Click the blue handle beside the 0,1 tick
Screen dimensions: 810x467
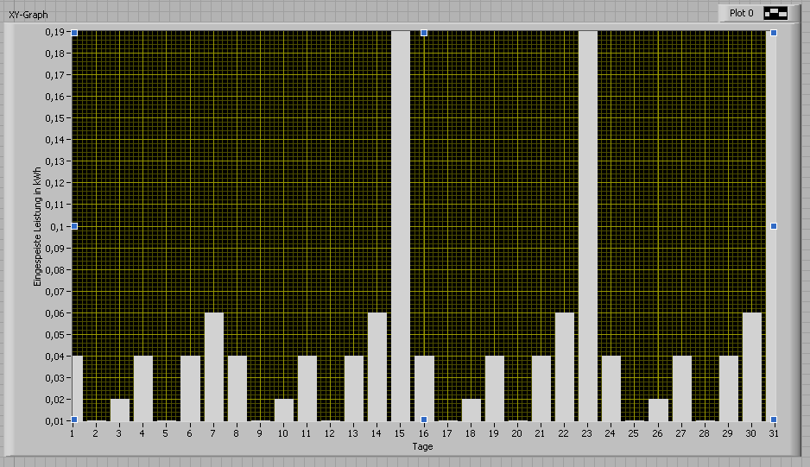74,226
